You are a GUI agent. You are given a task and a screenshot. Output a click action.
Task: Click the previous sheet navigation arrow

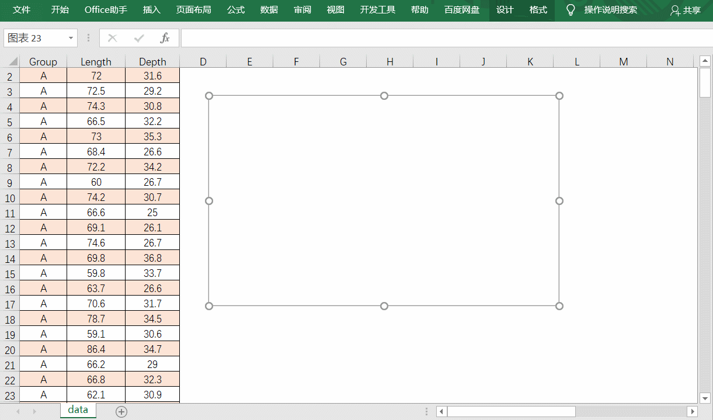(x=18, y=412)
